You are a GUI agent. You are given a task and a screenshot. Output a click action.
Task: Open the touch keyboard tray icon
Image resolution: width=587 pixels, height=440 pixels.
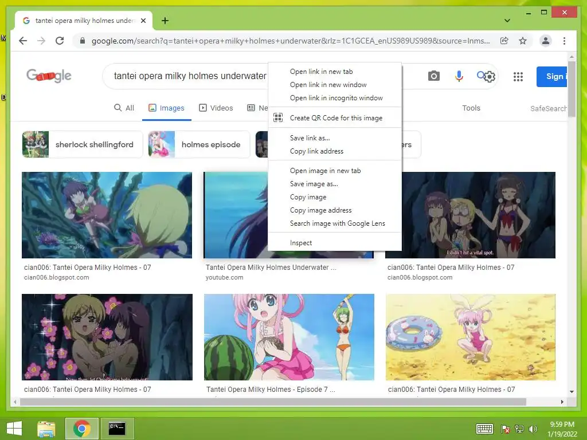tap(484, 429)
